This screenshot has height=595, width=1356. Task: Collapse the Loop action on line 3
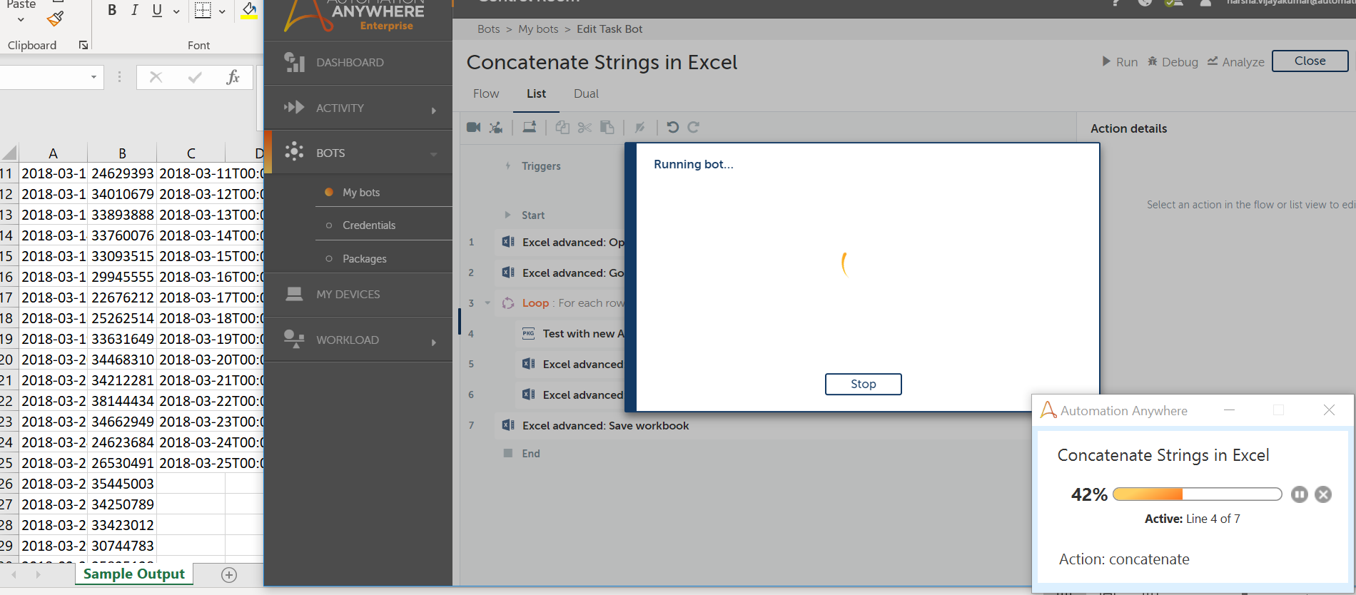click(x=487, y=302)
